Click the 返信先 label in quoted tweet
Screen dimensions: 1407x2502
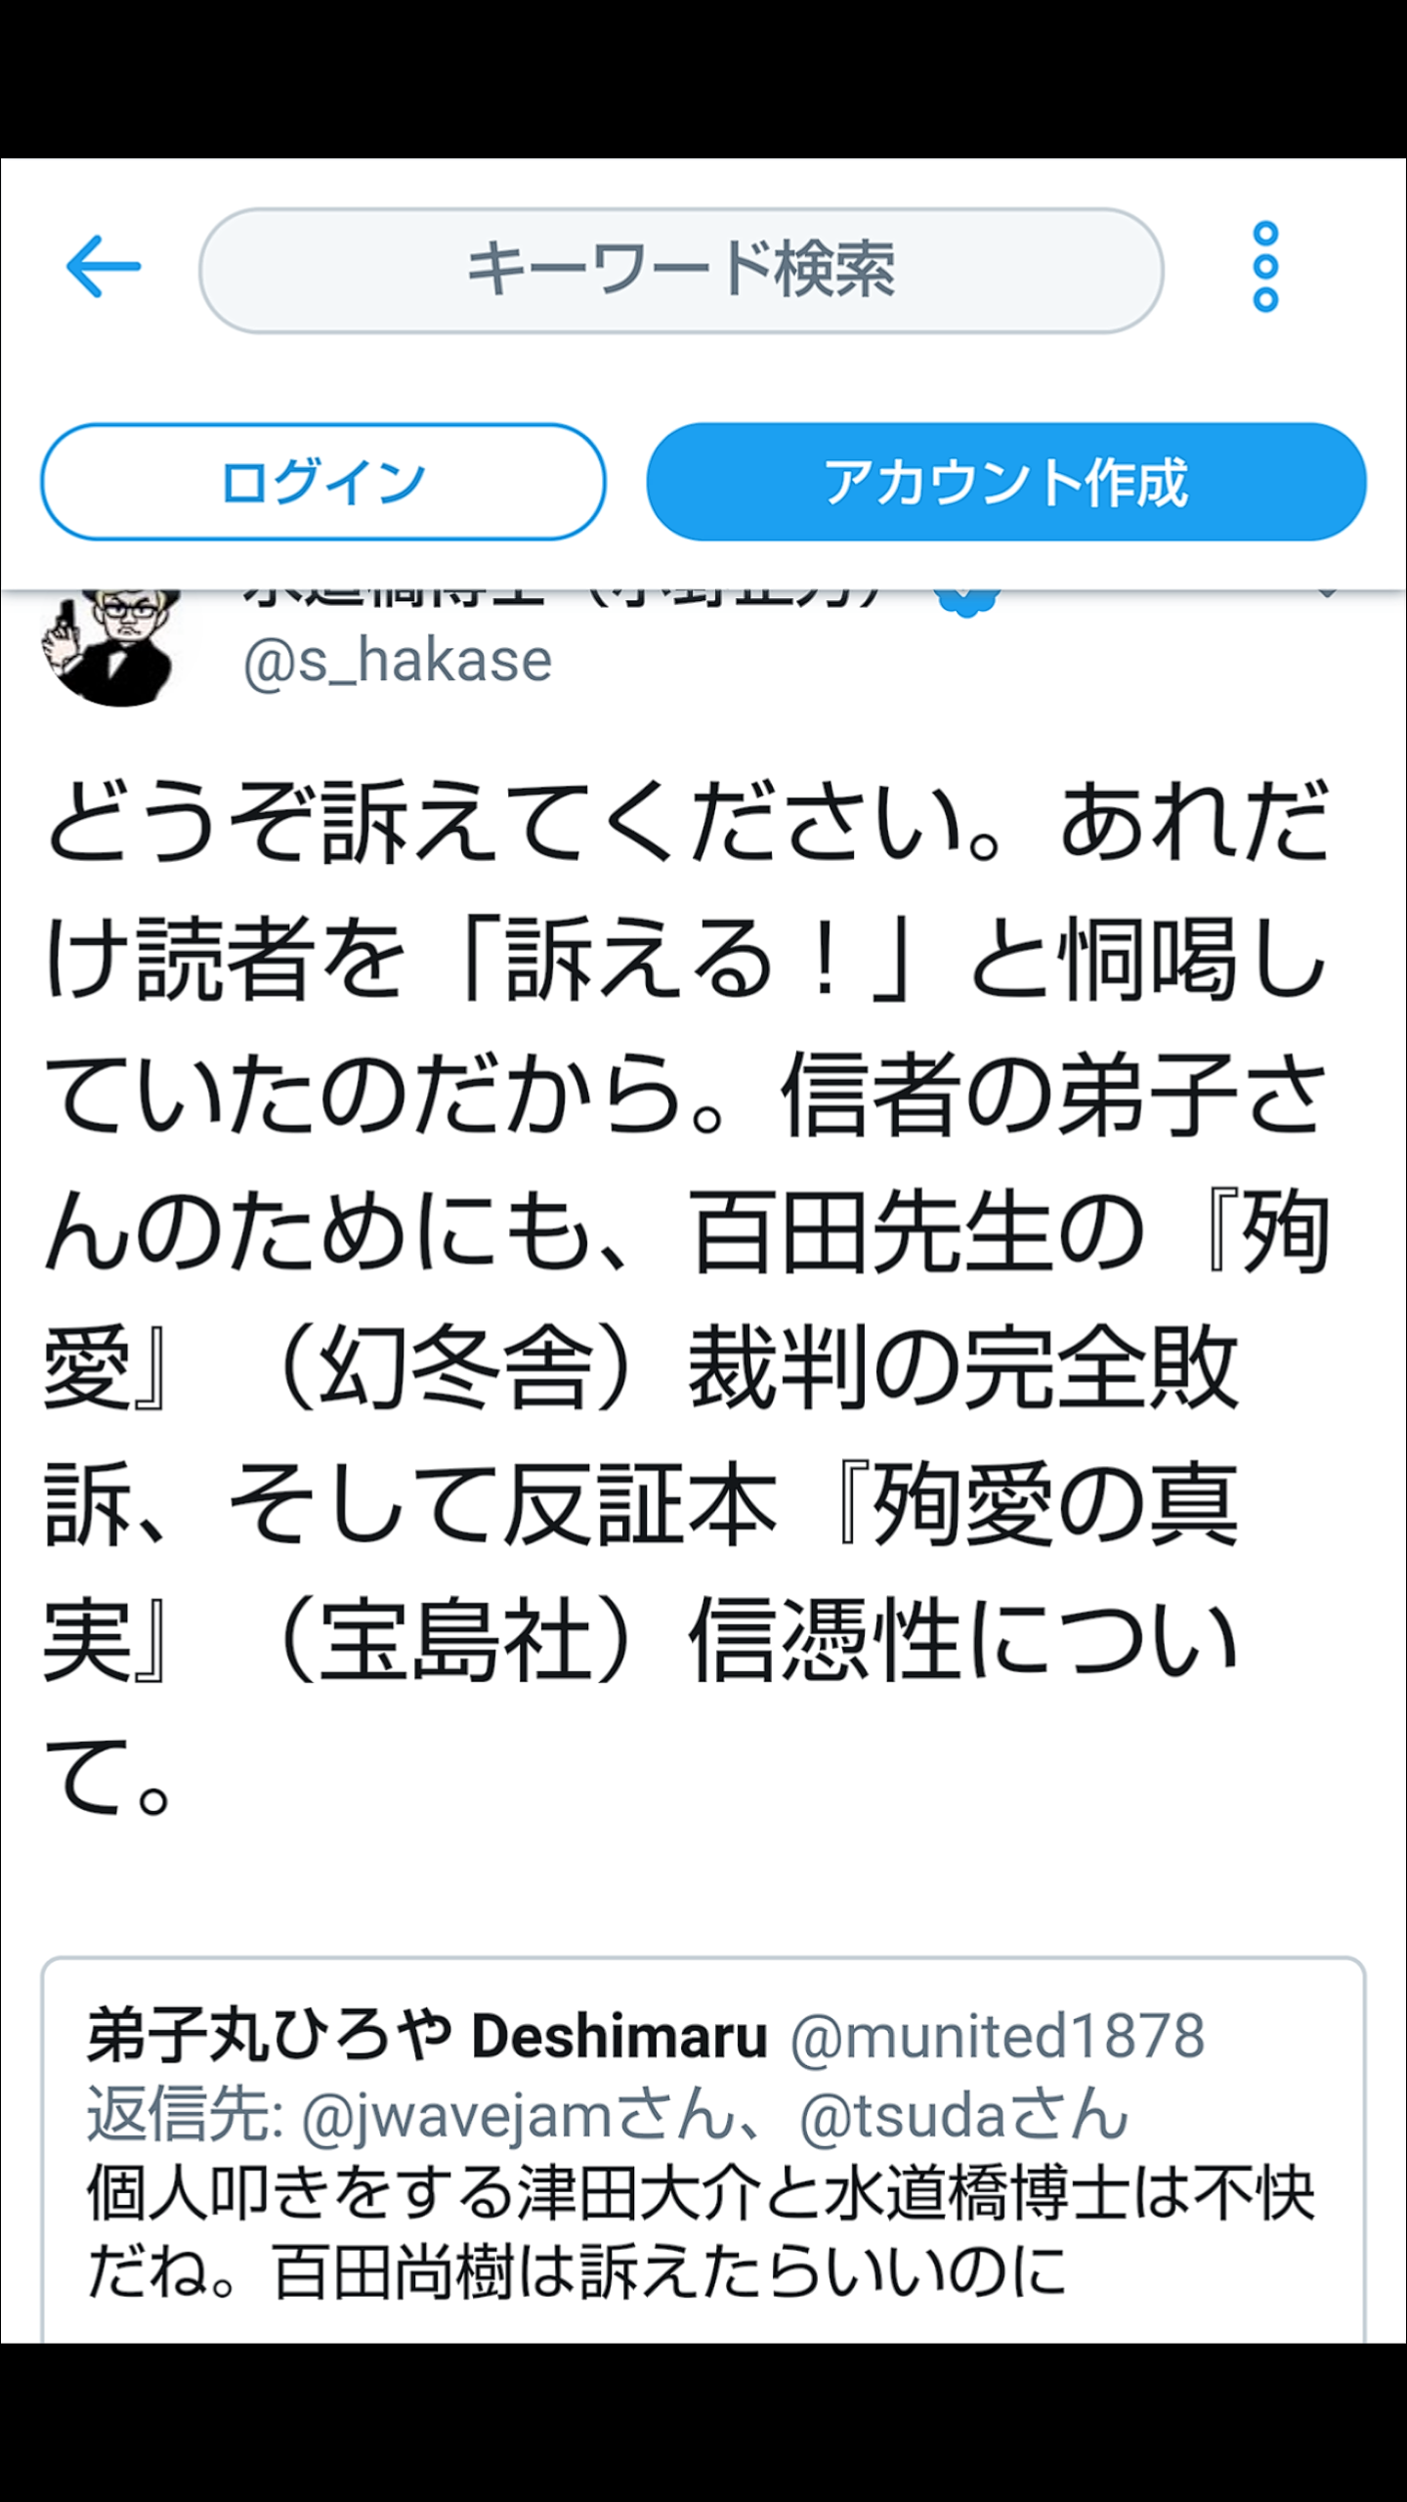click(184, 2114)
